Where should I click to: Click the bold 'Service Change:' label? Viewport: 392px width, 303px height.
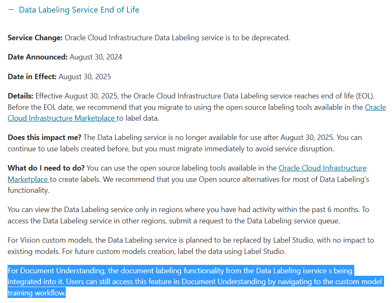click(x=35, y=38)
